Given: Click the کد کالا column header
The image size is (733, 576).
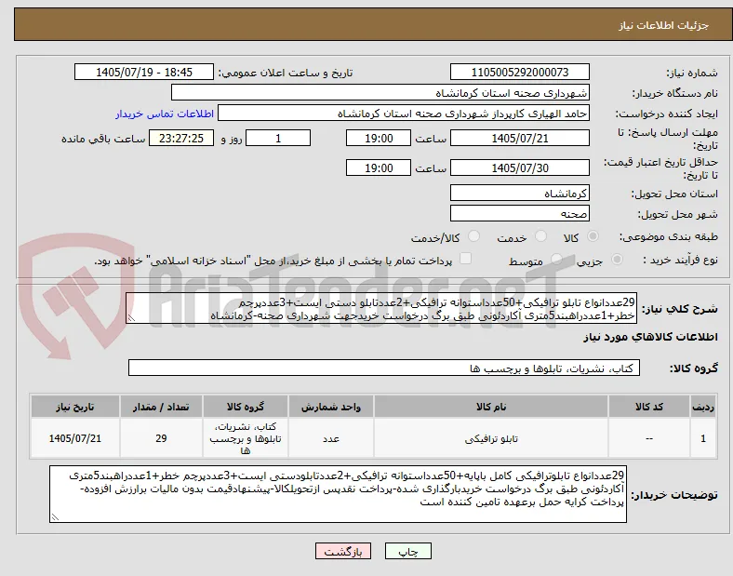Looking at the screenshot, I should click(649, 407).
